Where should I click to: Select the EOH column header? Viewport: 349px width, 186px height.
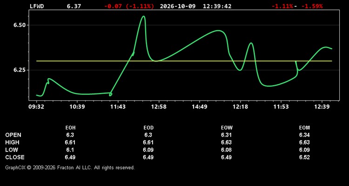pyautogui.click(x=70, y=128)
